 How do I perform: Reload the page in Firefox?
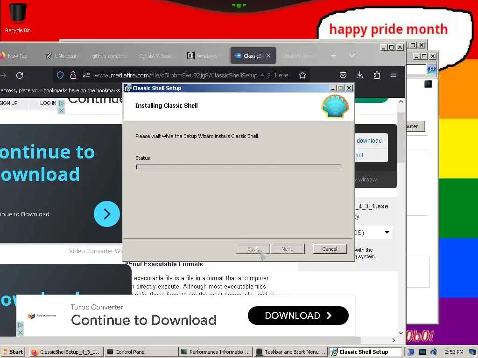[x=20, y=75]
